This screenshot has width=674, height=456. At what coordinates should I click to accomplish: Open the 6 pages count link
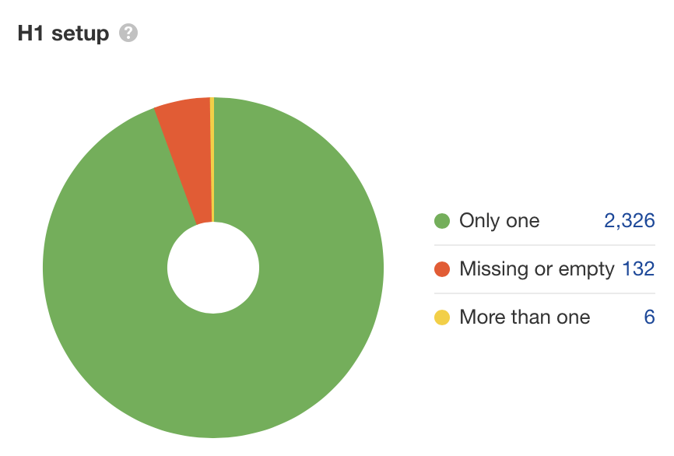(649, 317)
